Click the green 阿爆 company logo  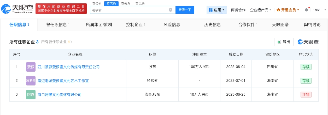[31, 95]
